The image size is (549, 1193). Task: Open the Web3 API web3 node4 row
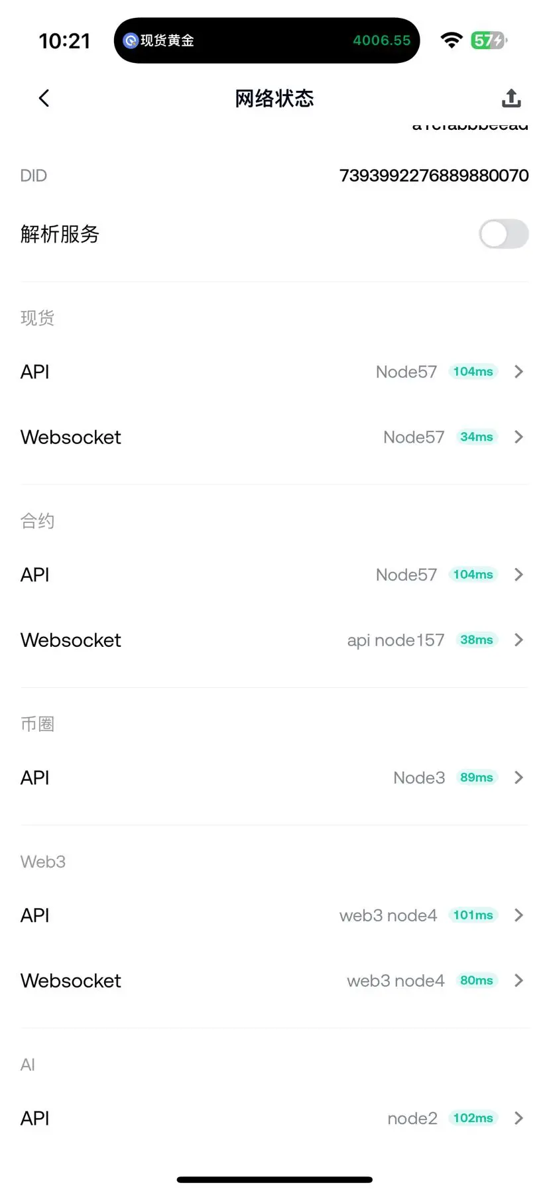[274, 915]
